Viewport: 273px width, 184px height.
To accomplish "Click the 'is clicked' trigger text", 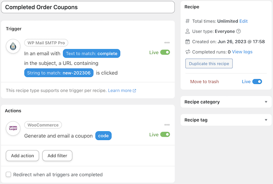I will (107, 73).
